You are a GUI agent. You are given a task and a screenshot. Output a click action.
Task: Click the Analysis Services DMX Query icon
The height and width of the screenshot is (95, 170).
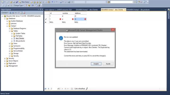point(37,2)
